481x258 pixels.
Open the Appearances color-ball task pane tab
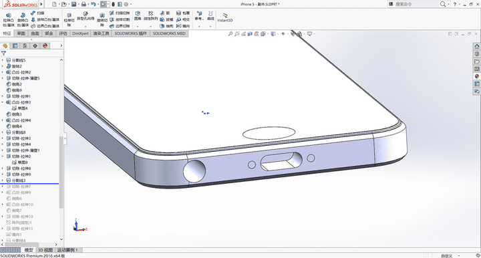pyautogui.click(x=477, y=76)
